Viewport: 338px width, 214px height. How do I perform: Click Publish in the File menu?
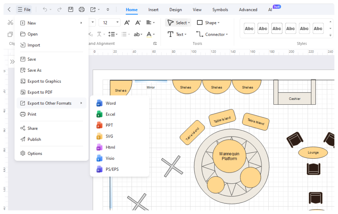coord(52,139)
